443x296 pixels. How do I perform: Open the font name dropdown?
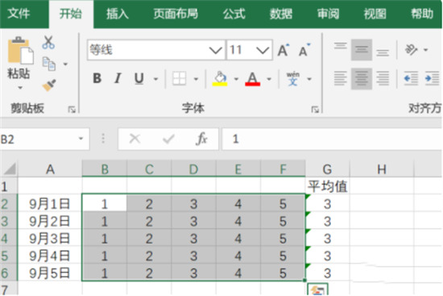pyautogui.click(x=216, y=50)
